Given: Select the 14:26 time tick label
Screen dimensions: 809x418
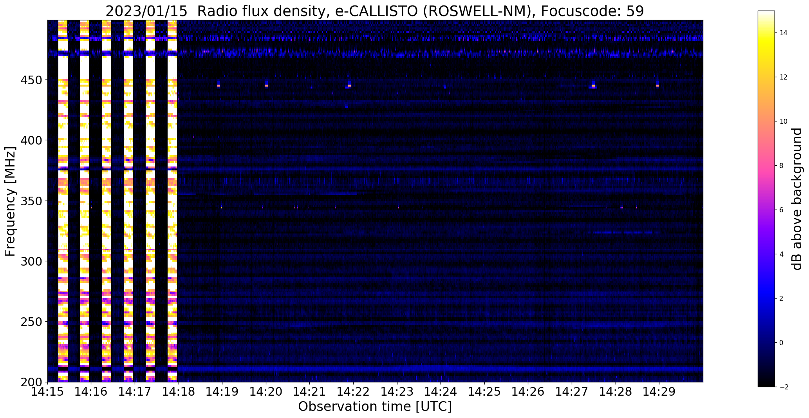Looking at the screenshot, I should (x=528, y=391).
